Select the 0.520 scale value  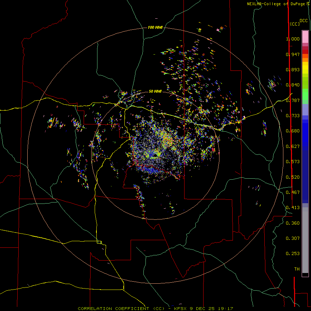click(293, 177)
